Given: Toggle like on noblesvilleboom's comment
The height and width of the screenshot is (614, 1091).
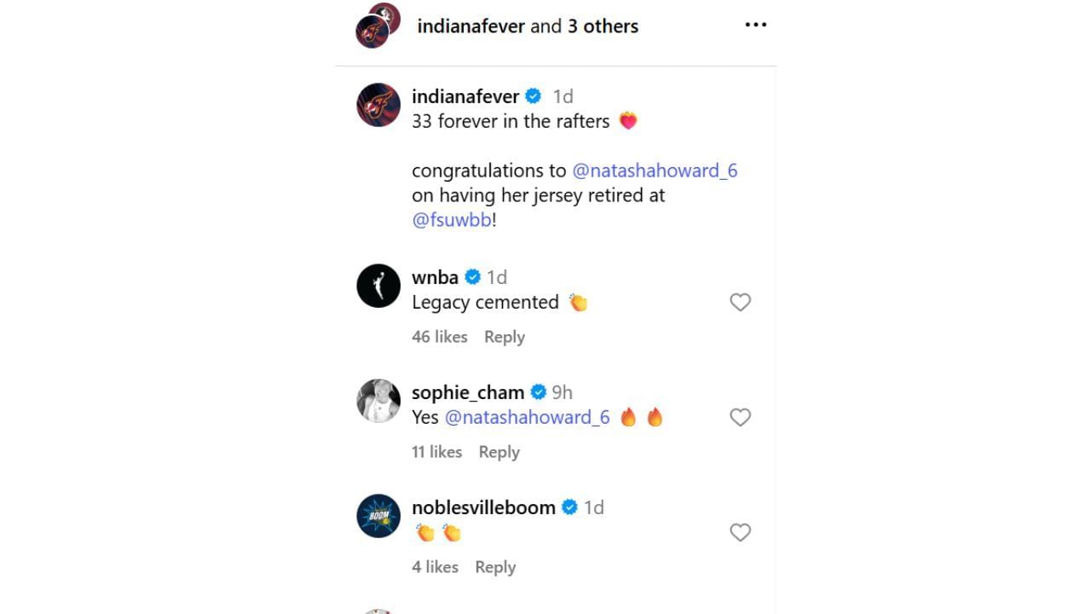Looking at the screenshot, I should [740, 532].
